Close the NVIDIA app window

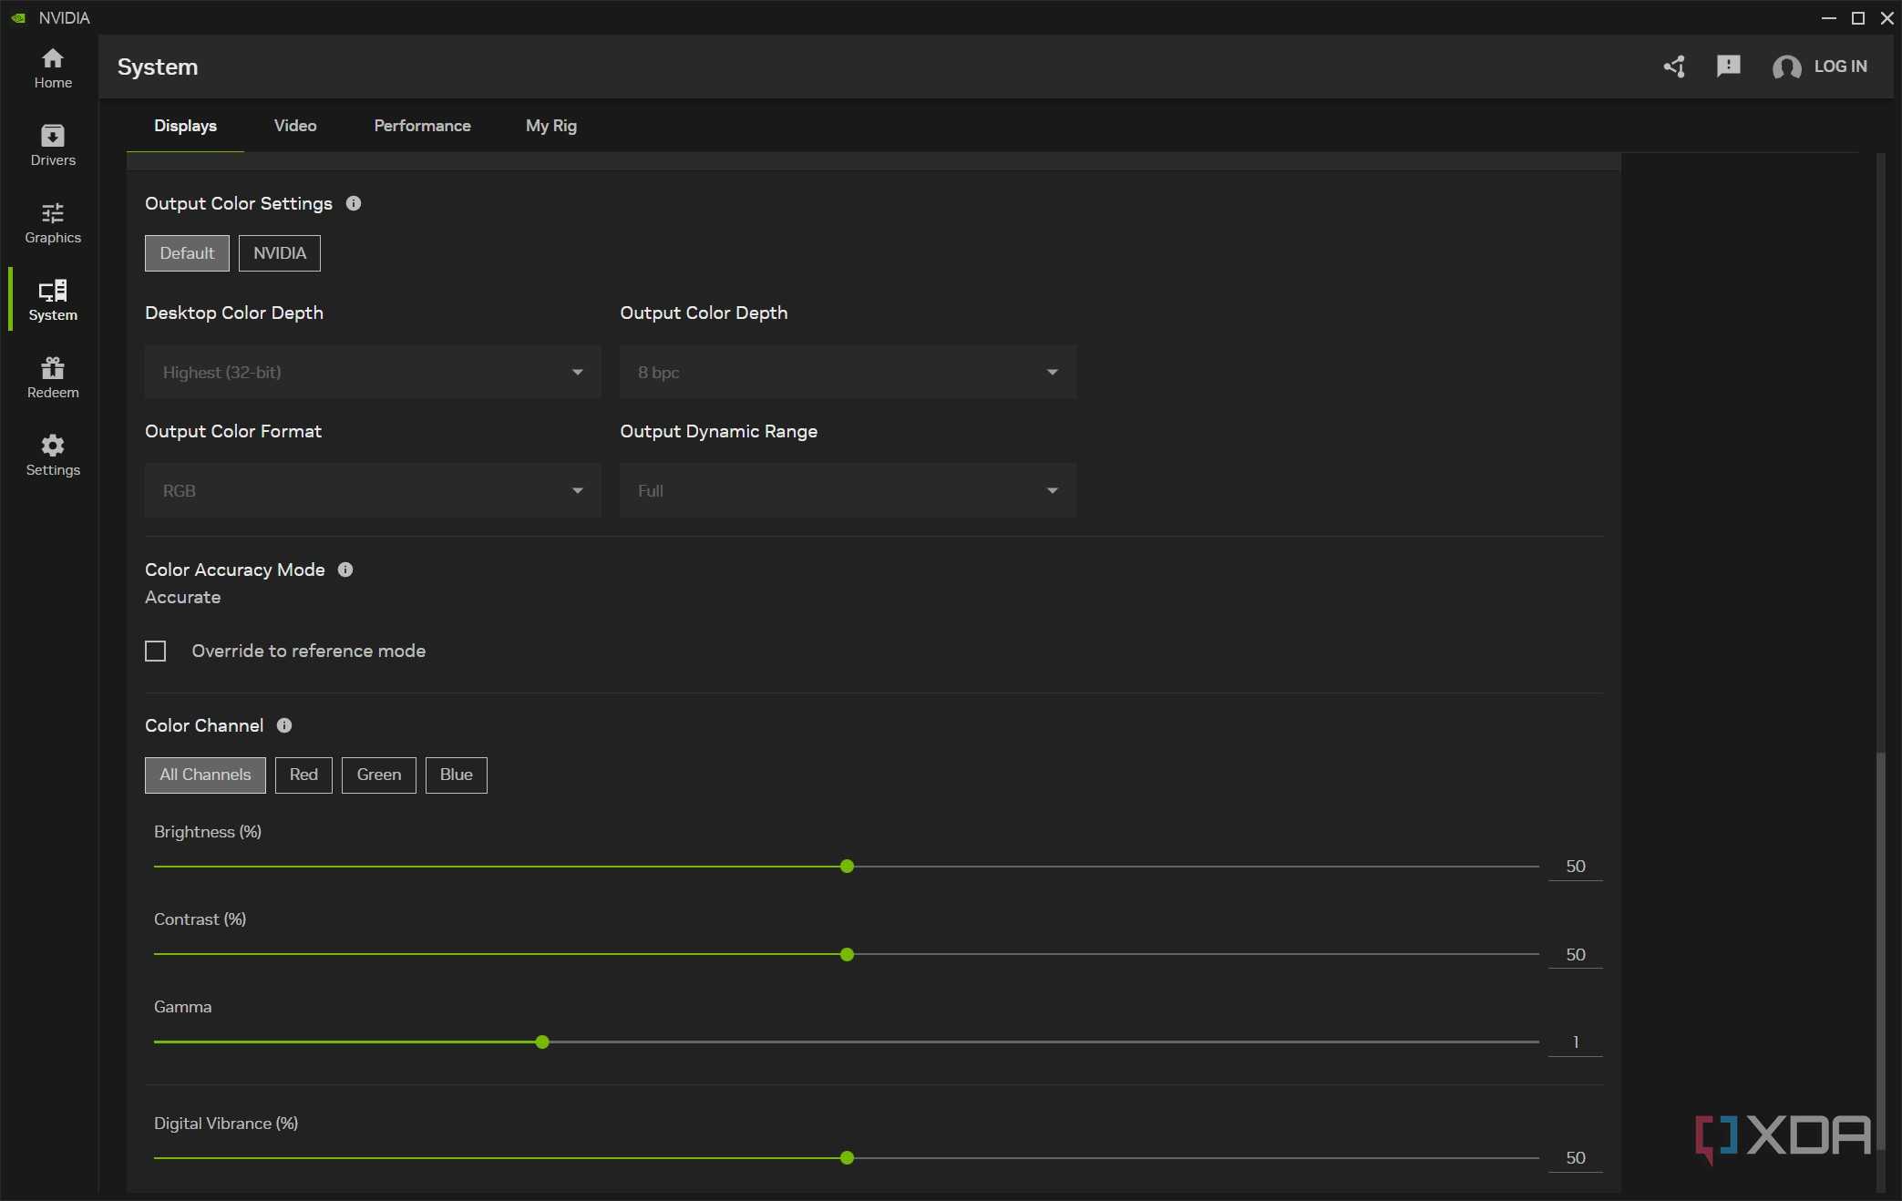click(1887, 17)
